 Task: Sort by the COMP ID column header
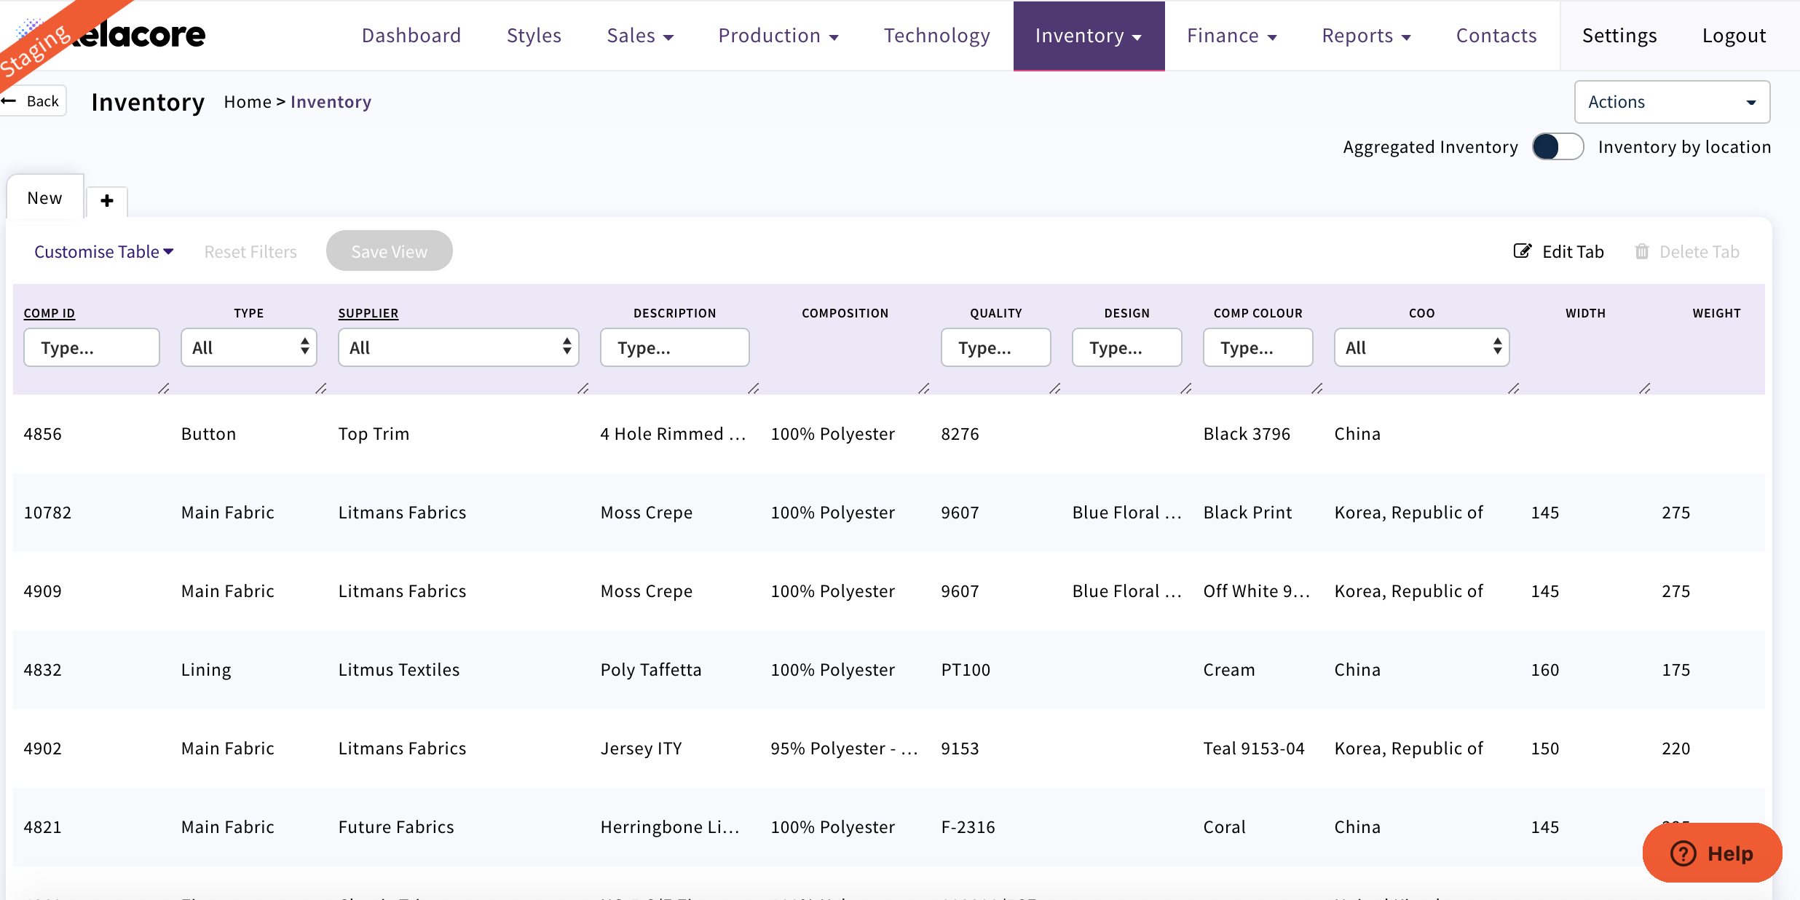[49, 313]
